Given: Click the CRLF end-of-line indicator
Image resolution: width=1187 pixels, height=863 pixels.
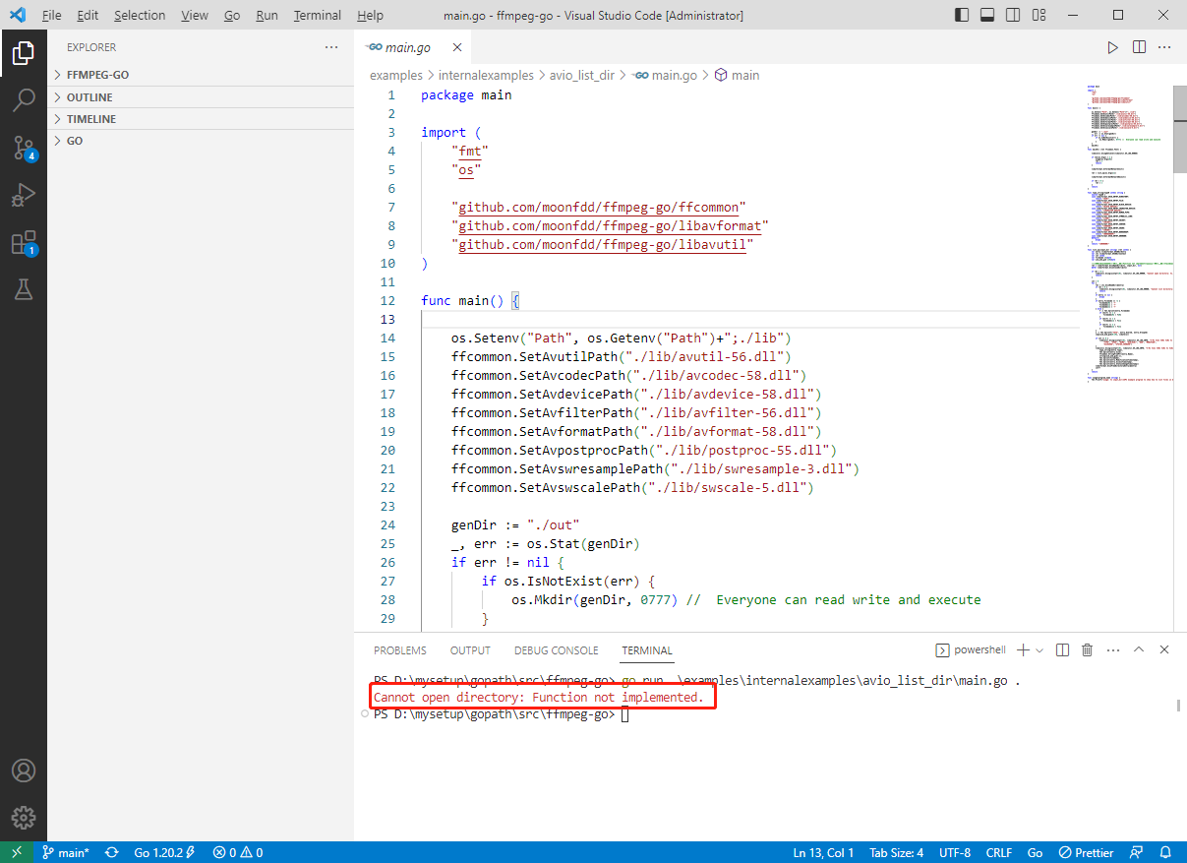Looking at the screenshot, I should tap(999, 852).
